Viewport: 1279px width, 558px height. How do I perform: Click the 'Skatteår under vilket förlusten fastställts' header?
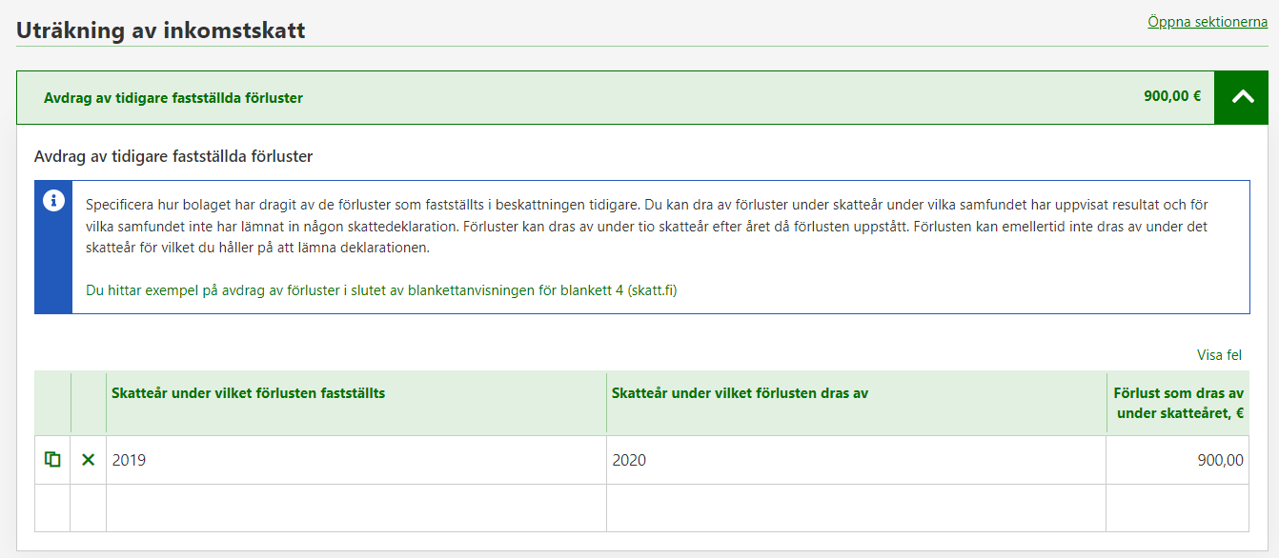point(249,392)
